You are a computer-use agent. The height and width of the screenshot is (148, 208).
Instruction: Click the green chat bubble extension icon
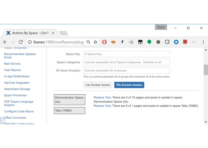coord(149,42)
